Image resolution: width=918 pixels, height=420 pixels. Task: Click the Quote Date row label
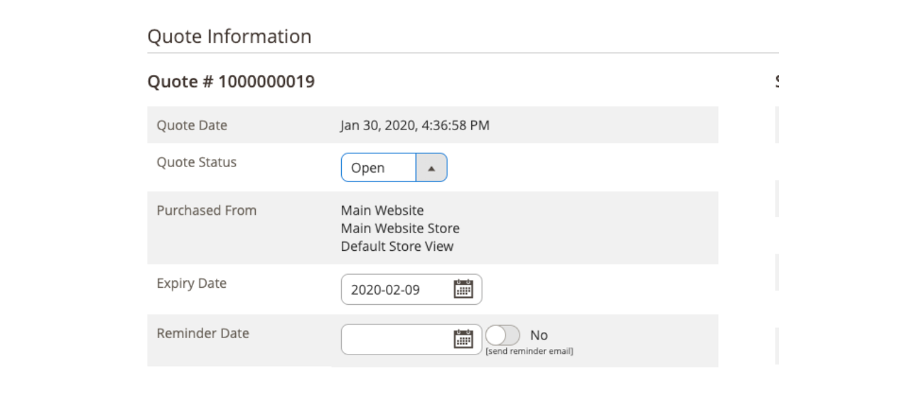pyautogui.click(x=192, y=125)
